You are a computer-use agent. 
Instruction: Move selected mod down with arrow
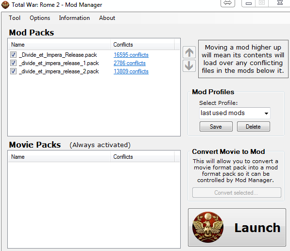click(x=189, y=66)
